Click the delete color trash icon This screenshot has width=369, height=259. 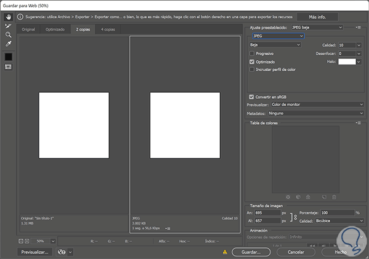click(334, 197)
